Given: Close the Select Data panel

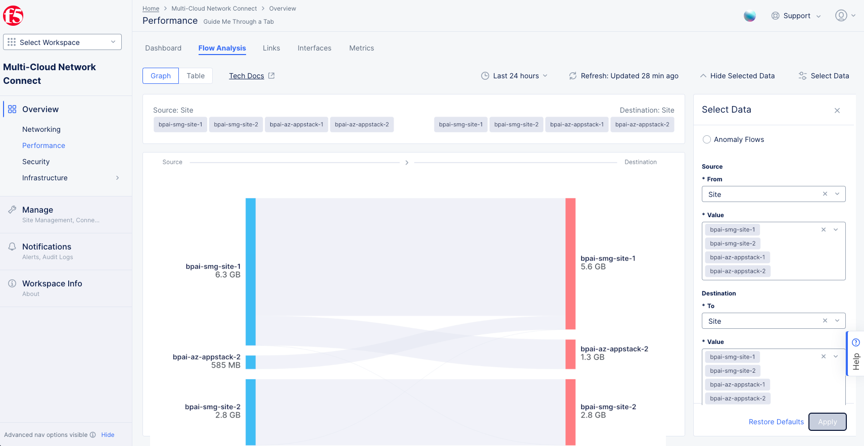Looking at the screenshot, I should [x=837, y=111].
